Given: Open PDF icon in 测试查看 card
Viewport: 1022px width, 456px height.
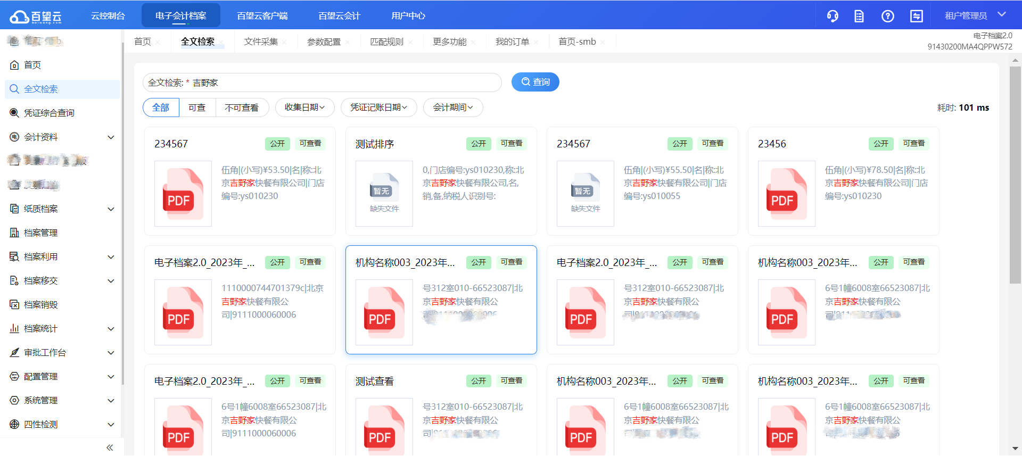Looking at the screenshot, I should pyautogui.click(x=384, y=427).
